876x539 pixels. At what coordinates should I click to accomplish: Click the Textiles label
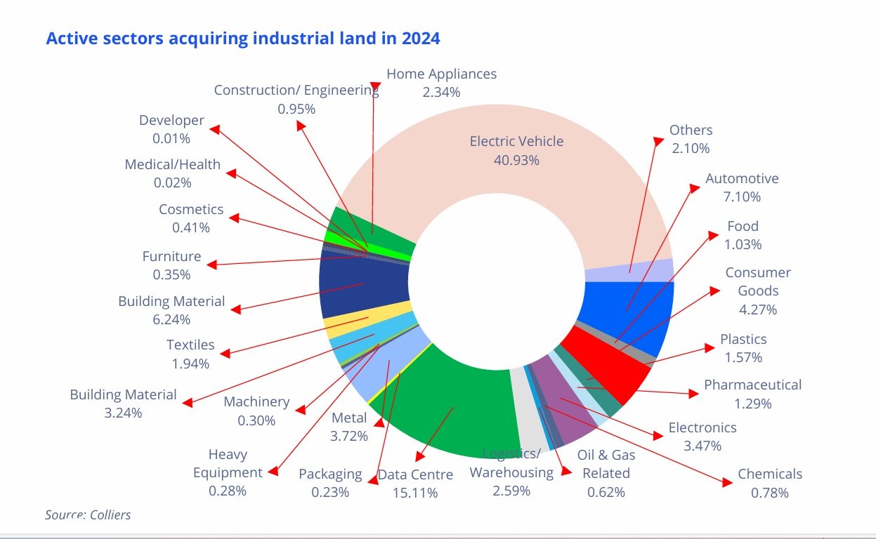pyautogui.click(x=190, y=354)
